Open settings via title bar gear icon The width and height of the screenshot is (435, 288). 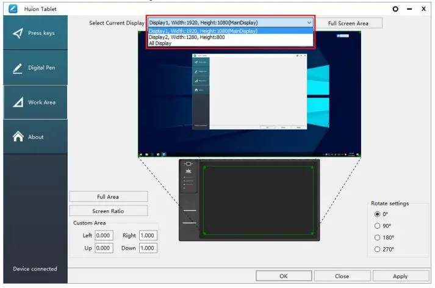click(395, 9)
